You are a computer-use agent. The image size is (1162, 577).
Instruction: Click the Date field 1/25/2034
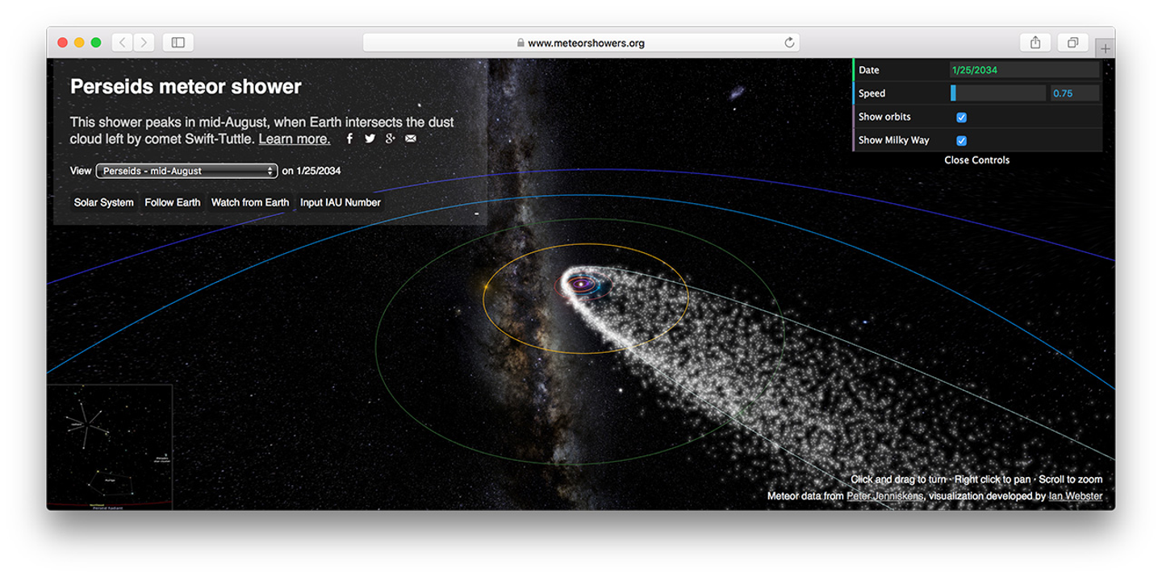click(x=1025, y=70)
